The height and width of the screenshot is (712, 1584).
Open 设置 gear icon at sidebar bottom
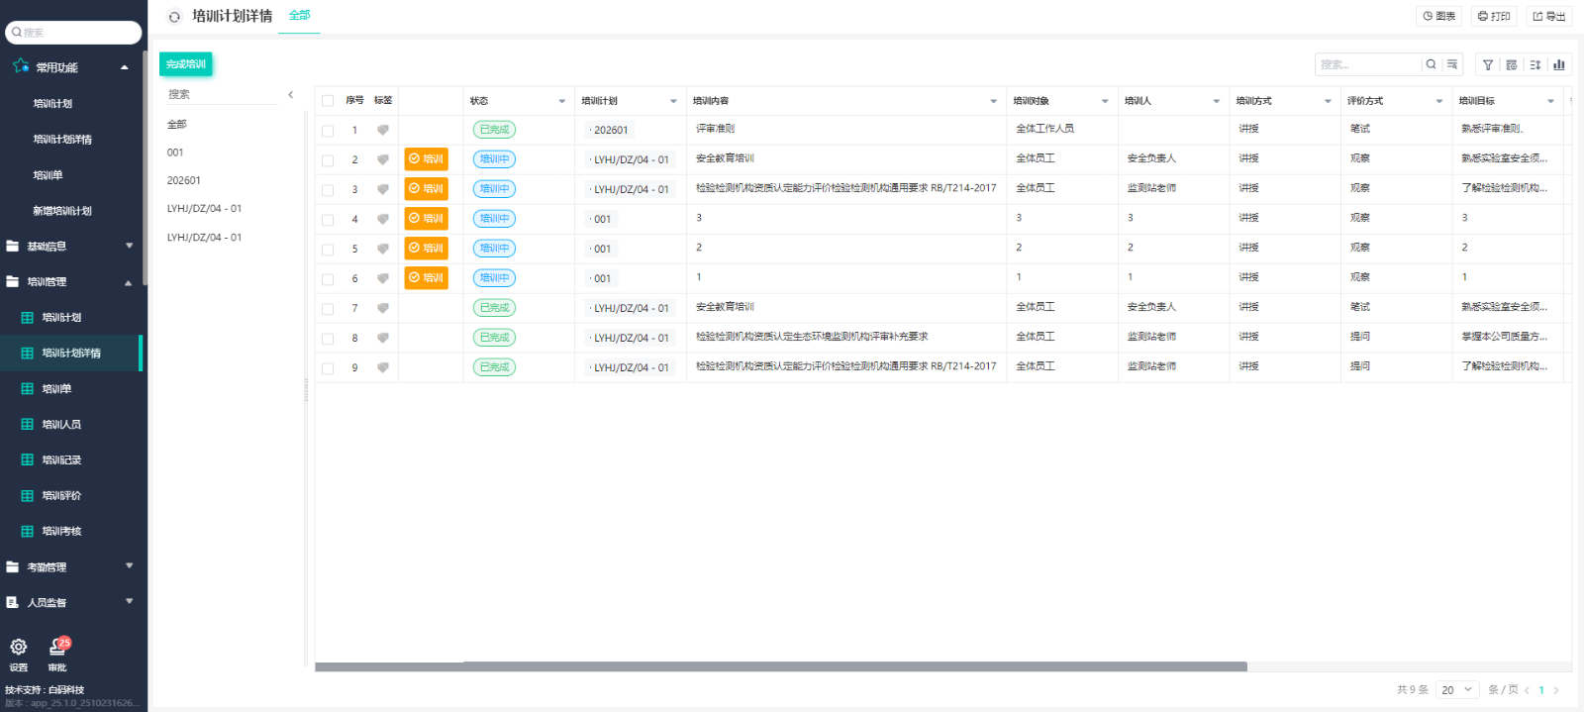pyautogui.click(x=19, y=647)
